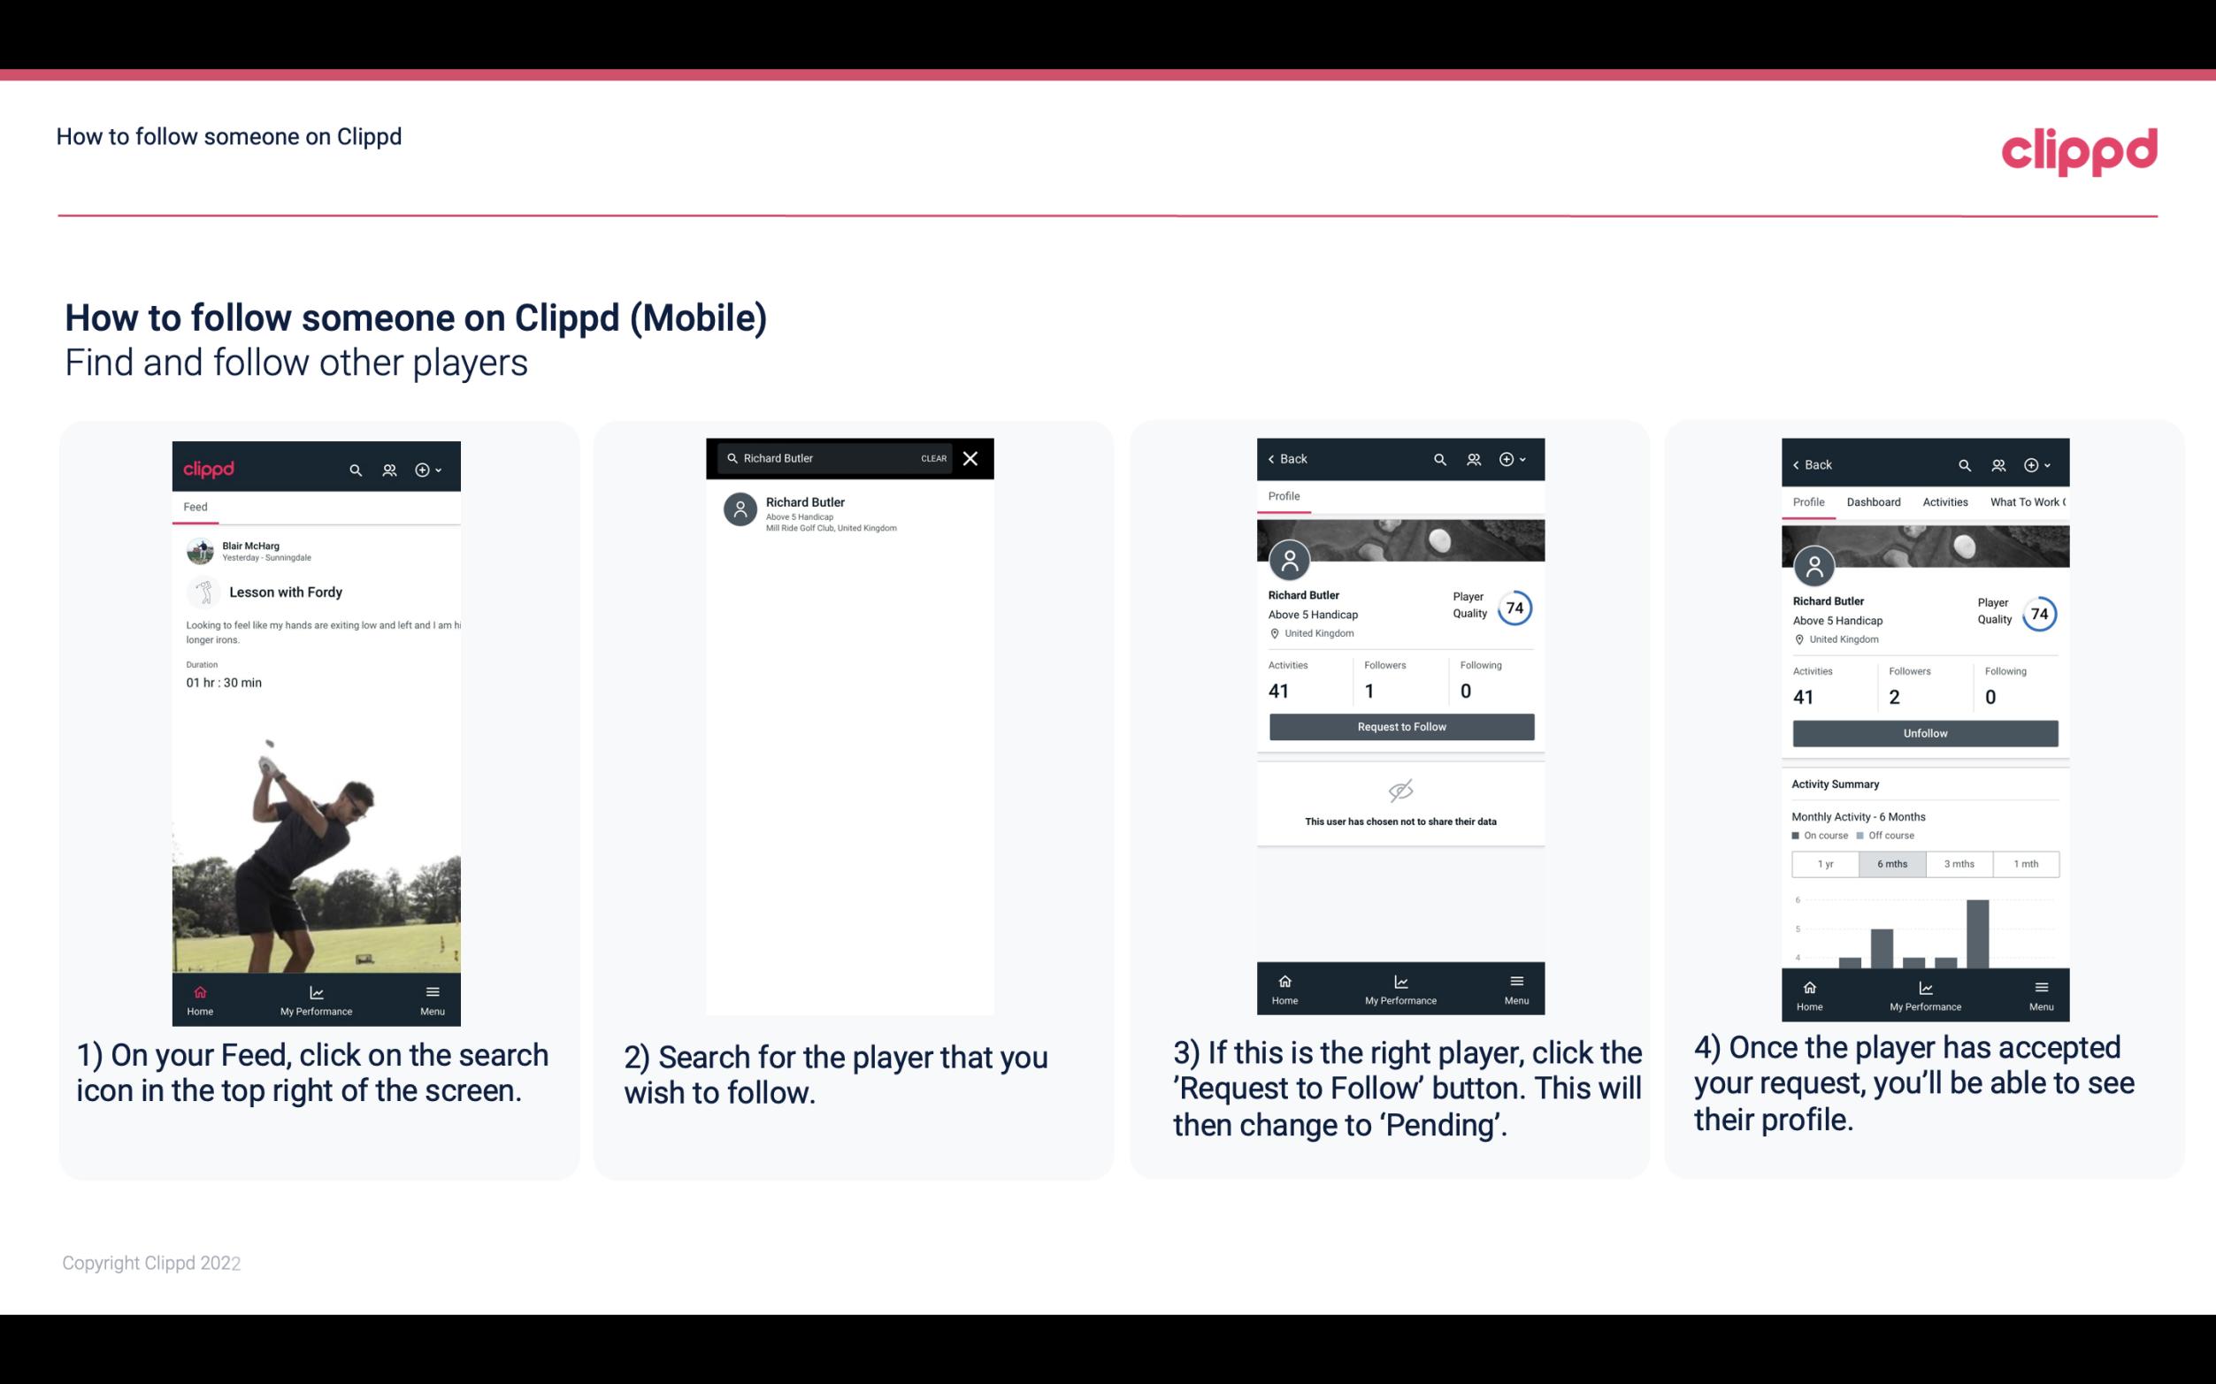2216x1384 pixels.
Task: Click the search icon on profile screen
Action: click(1437, 459)
